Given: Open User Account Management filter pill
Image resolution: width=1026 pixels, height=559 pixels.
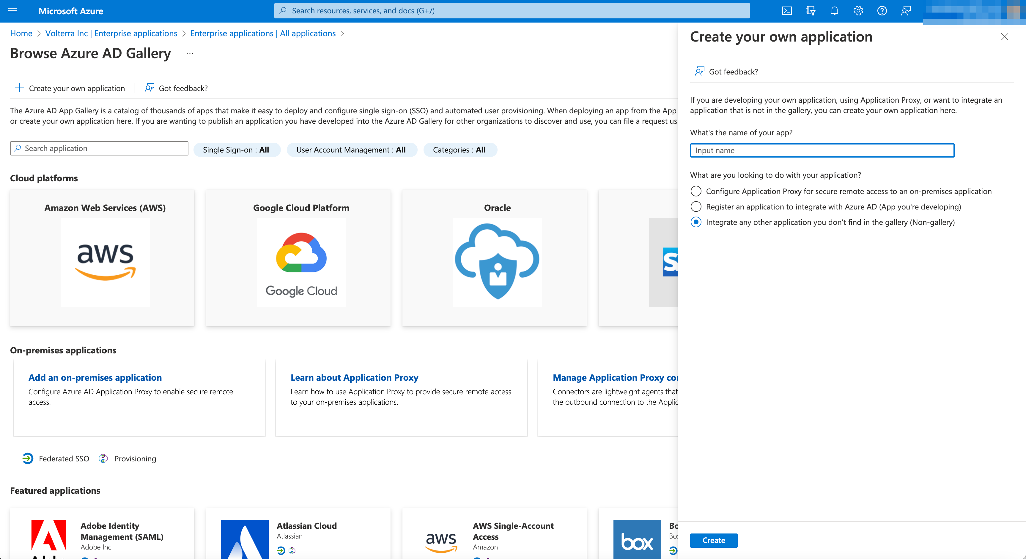Looking at the screenshot, I should (x=351, y=150).
